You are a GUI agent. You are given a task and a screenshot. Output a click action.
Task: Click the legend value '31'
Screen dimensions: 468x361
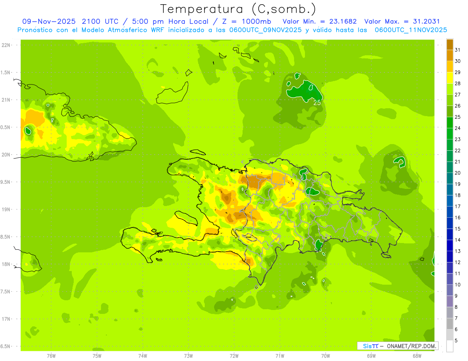457,50
